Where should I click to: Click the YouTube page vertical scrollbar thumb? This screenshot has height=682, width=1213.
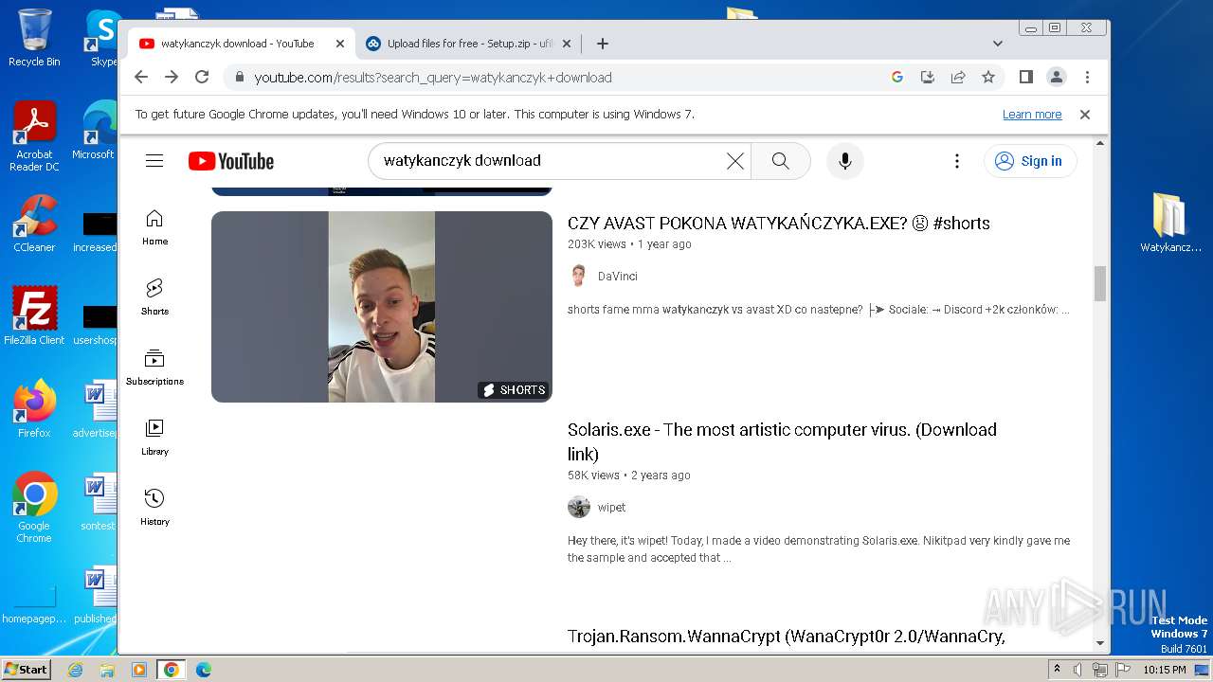pos(1100,284)
